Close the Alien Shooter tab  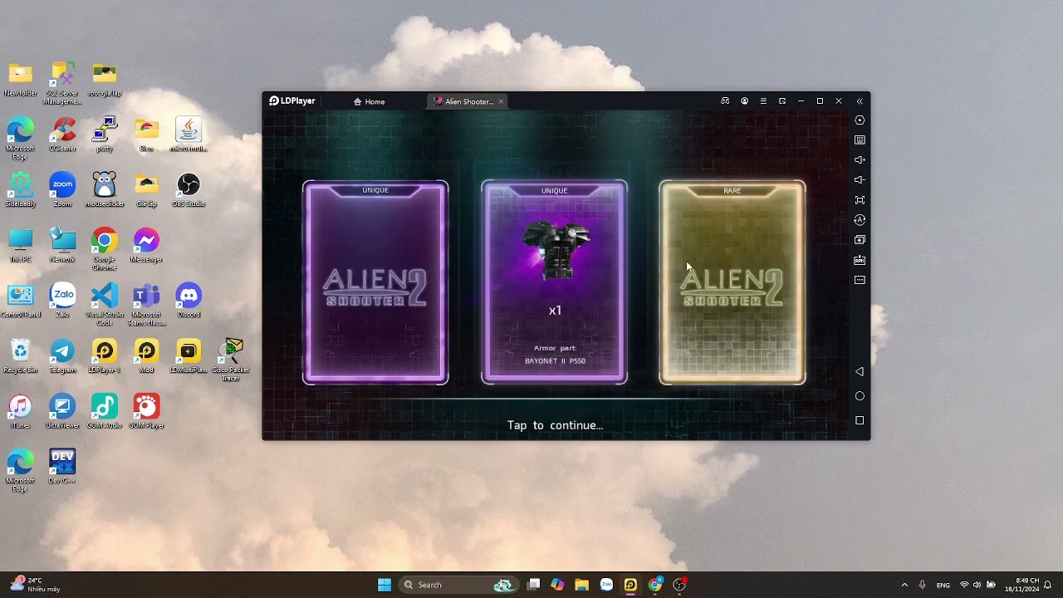click(501, 101)
